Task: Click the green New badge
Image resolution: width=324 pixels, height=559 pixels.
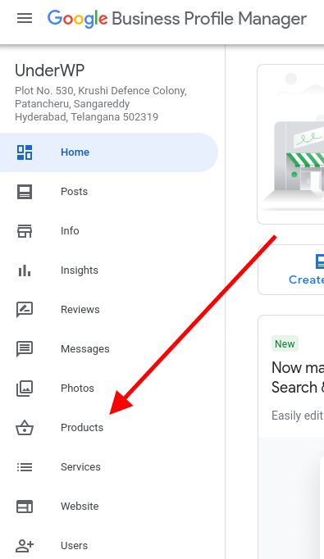Action: tap(285, 344)
